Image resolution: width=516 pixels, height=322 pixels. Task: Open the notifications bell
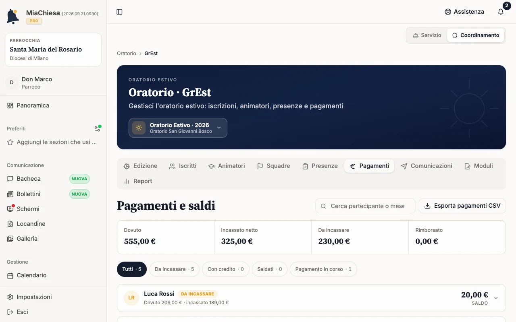(501, 12)
